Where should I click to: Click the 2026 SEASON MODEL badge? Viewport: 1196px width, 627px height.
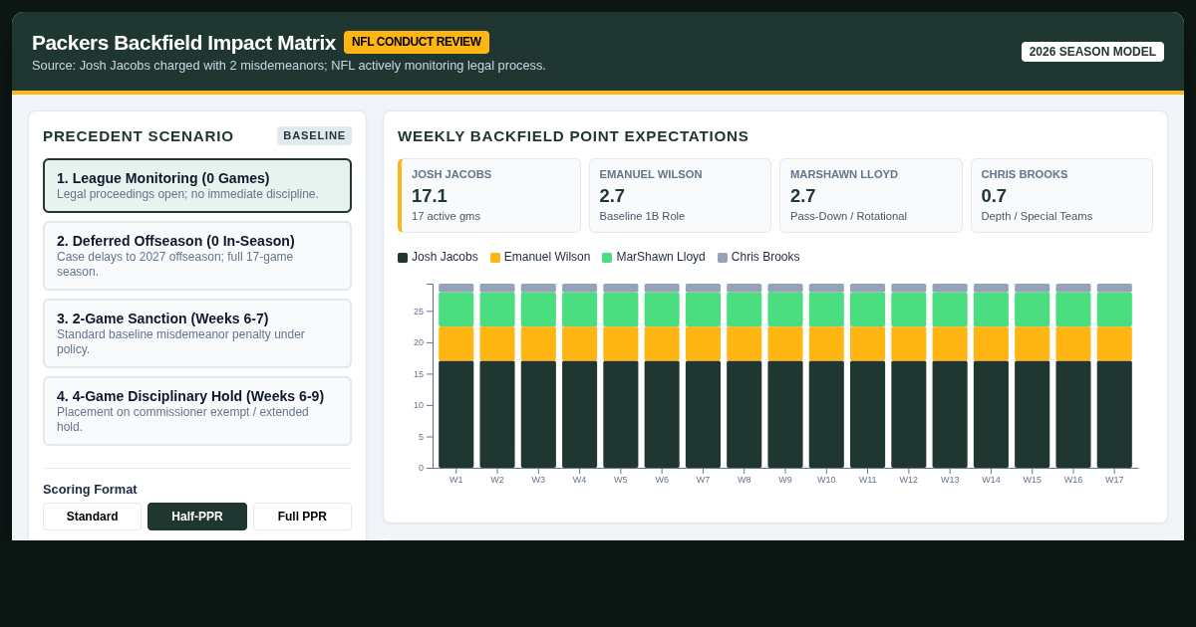tap(1092, 52)
